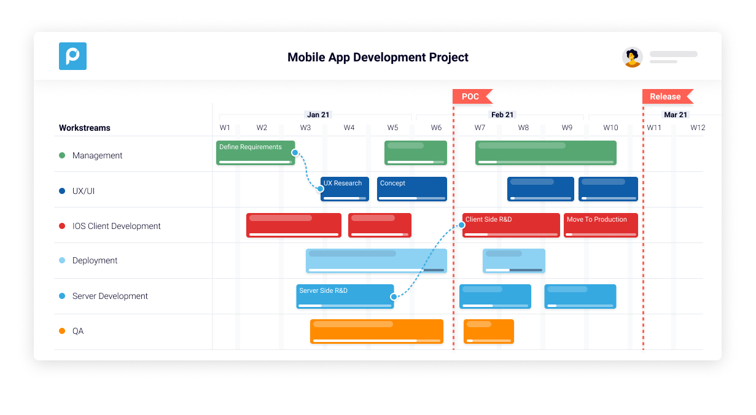756x415 pixels.
Task: Click the blue Server Development color dot
Action: pyautogui.click(x=62, y=296)
